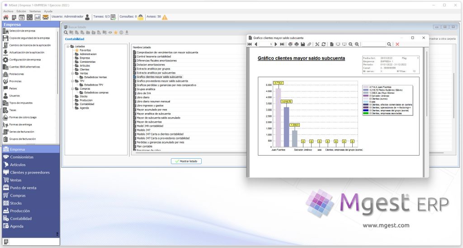
Task: Go to first page in report viewer
Action: click(x=250, y=44)
